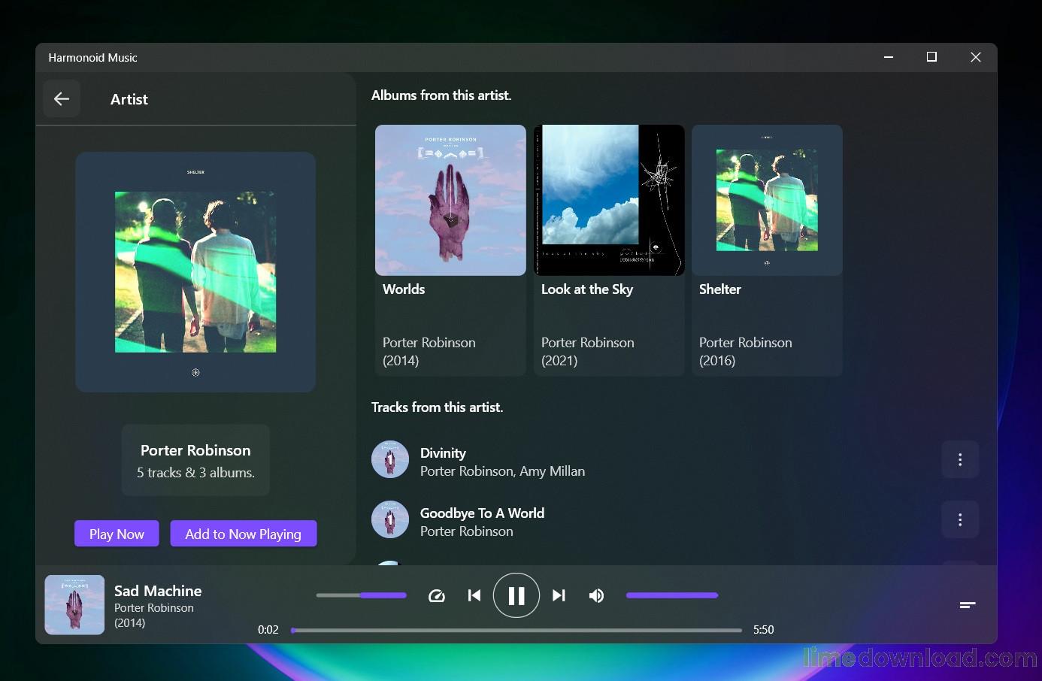Seek on the track progress bar
Viewport: 1042px width, 681px height.
(x=516, y=630)
